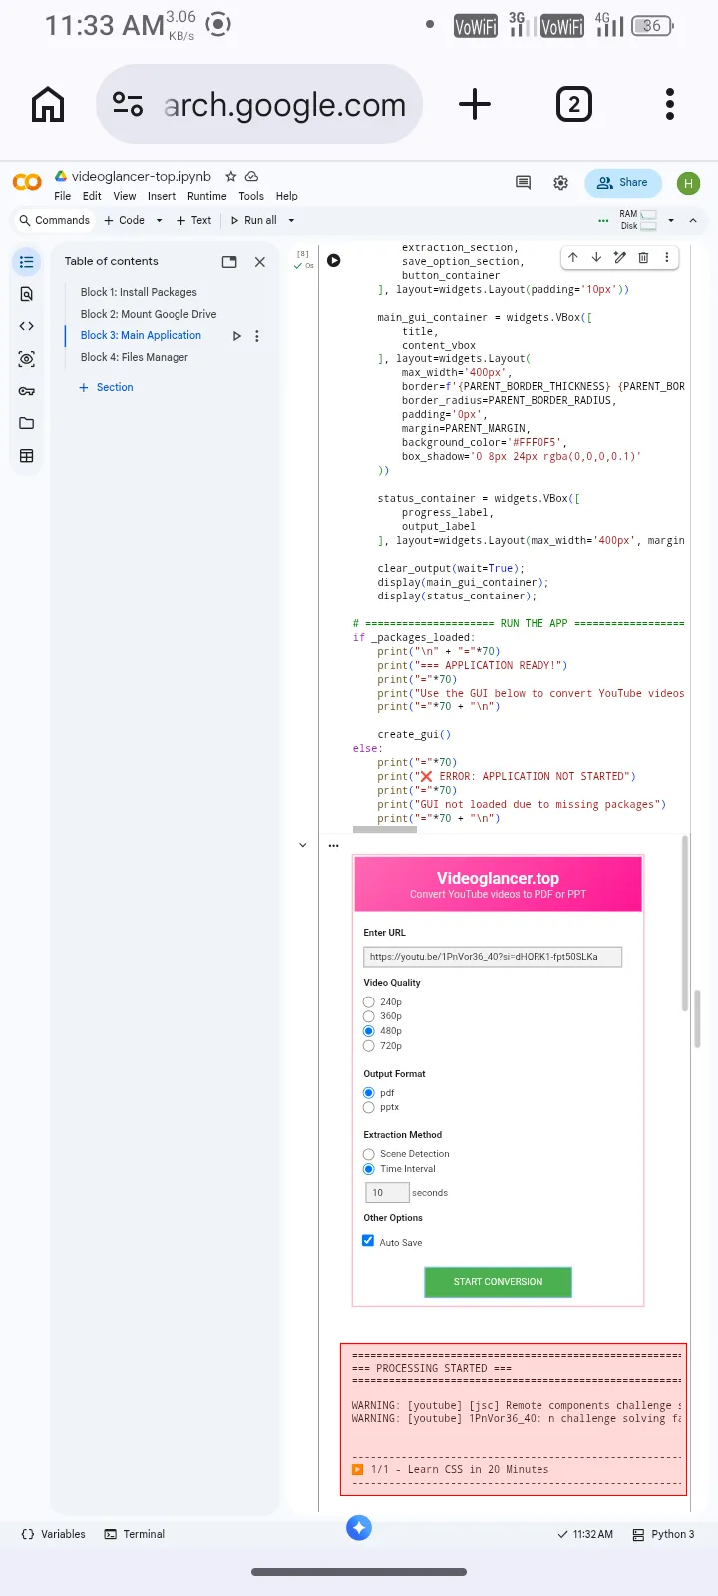Open the tab switcher showing 2

point(574,104)
